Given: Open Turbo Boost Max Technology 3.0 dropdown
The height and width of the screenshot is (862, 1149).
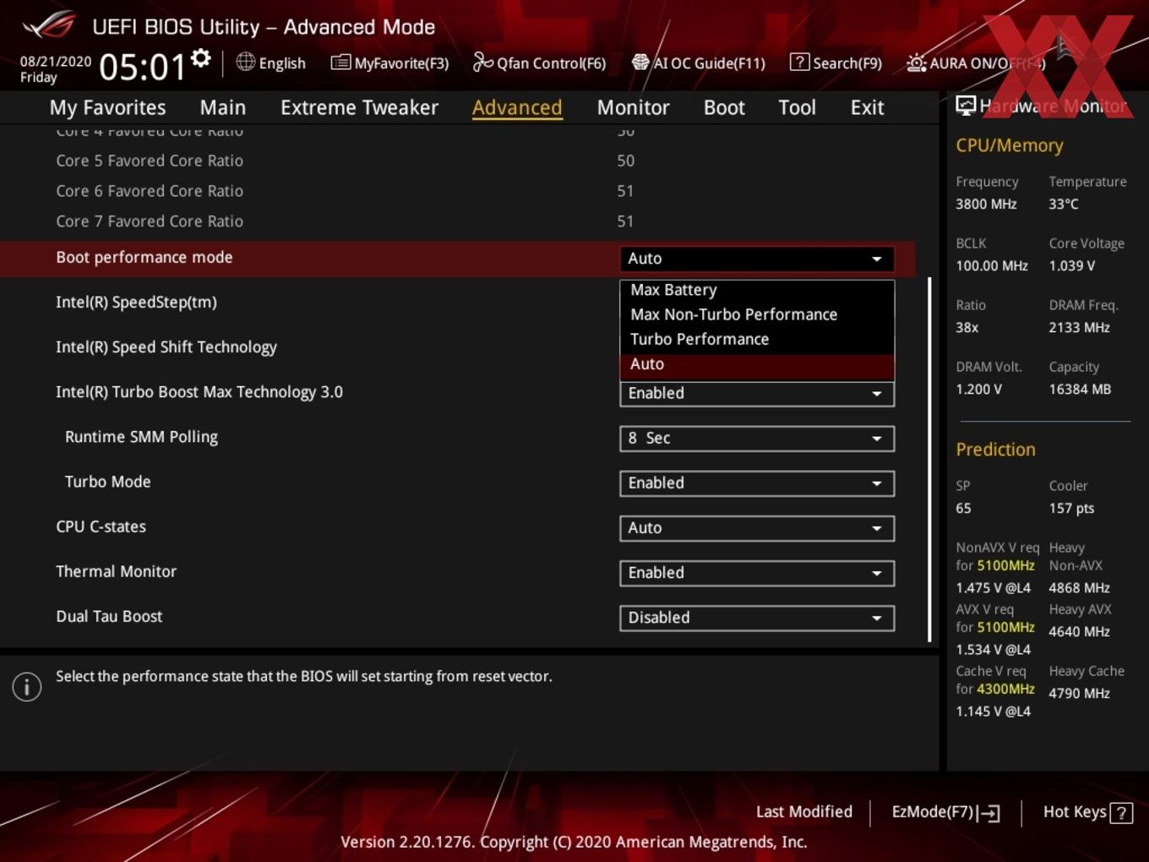Looking at the screenshot, I should tap(757, 394).
